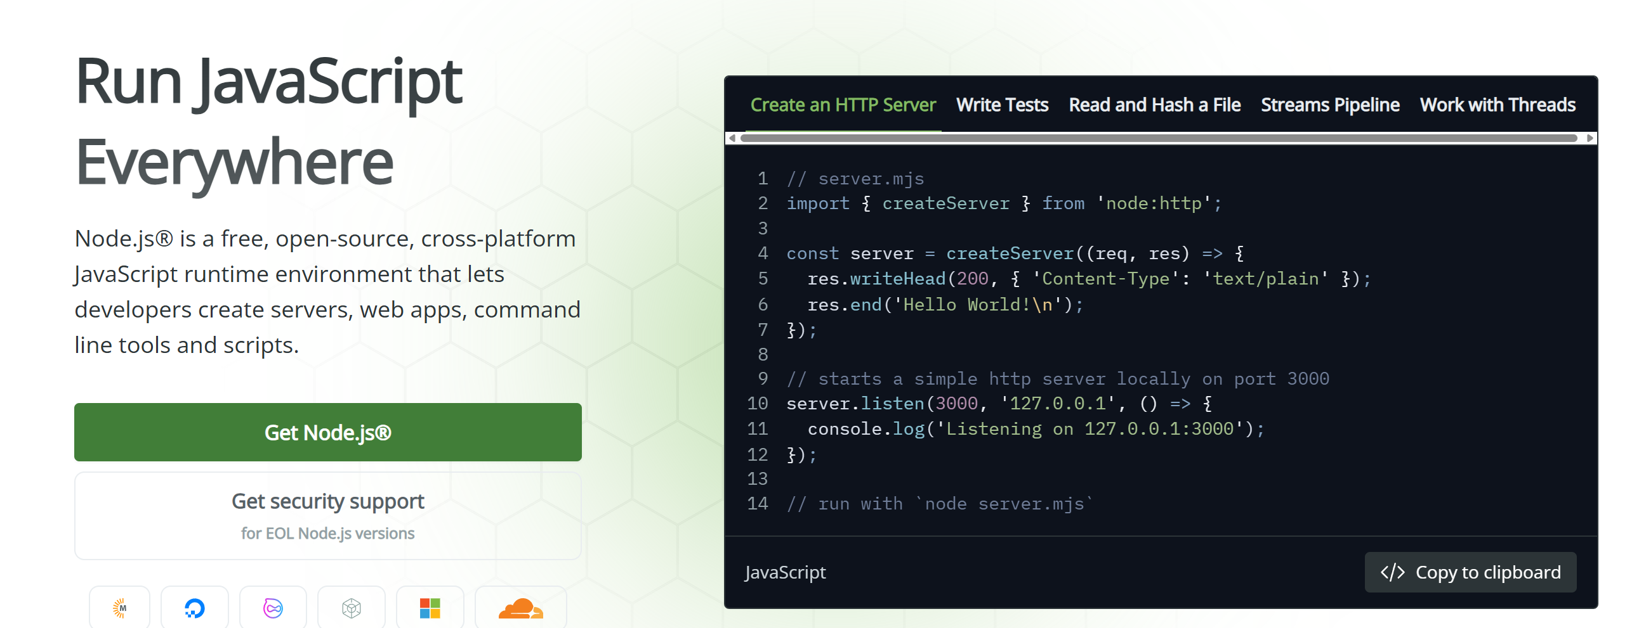Screen dimensions: 1646x628
Task: Click the gray cube sponsor logo
Action: tap(352, 608)
